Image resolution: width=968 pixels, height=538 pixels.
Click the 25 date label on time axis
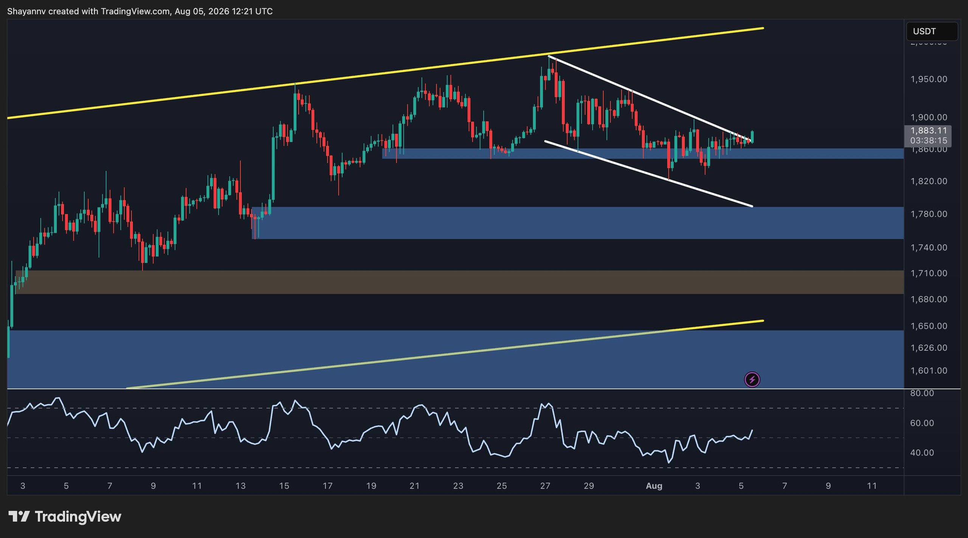point(501,486)
